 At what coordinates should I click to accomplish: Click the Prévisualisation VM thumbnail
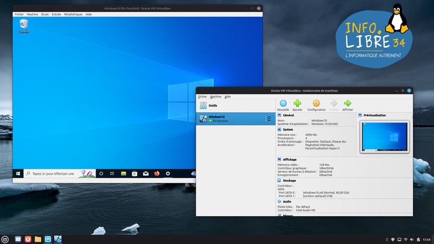pos(384,137)
